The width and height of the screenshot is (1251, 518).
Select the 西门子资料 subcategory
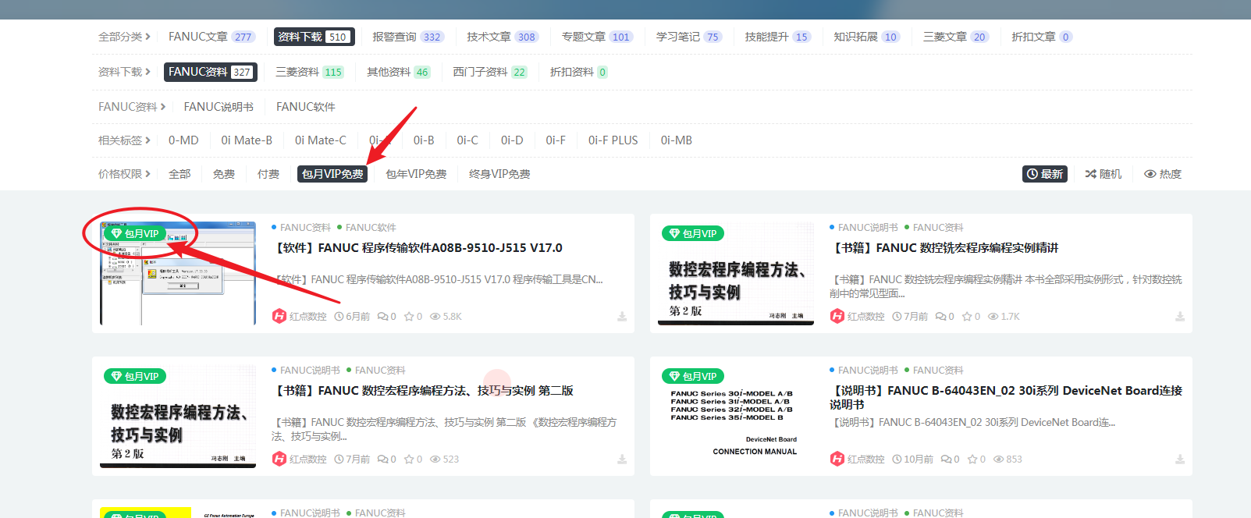(490, 72)
